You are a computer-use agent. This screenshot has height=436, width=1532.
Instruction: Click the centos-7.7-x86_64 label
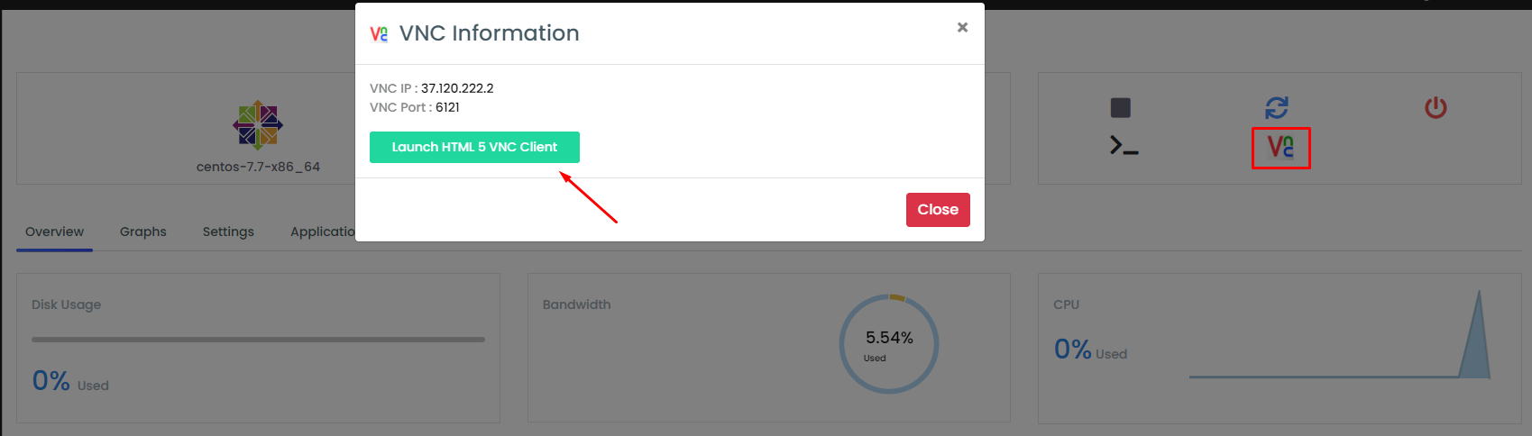258,167
